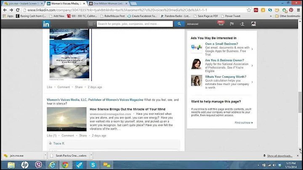The width and height of the screenshot is (303, 170).
Task: Click the browser address bar
Action: pos(135,10)
